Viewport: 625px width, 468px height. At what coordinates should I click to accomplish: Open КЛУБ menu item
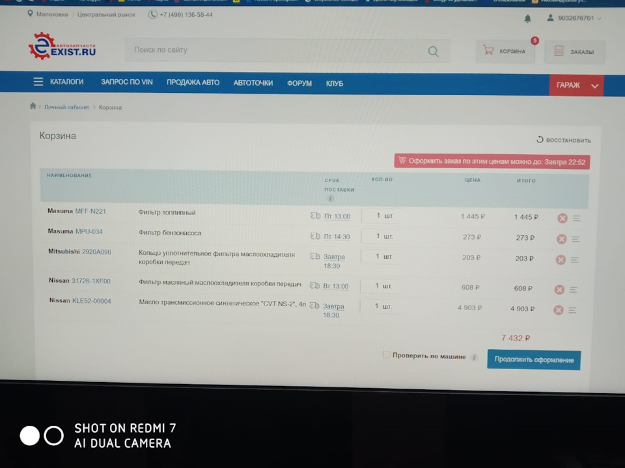(335, 84)
